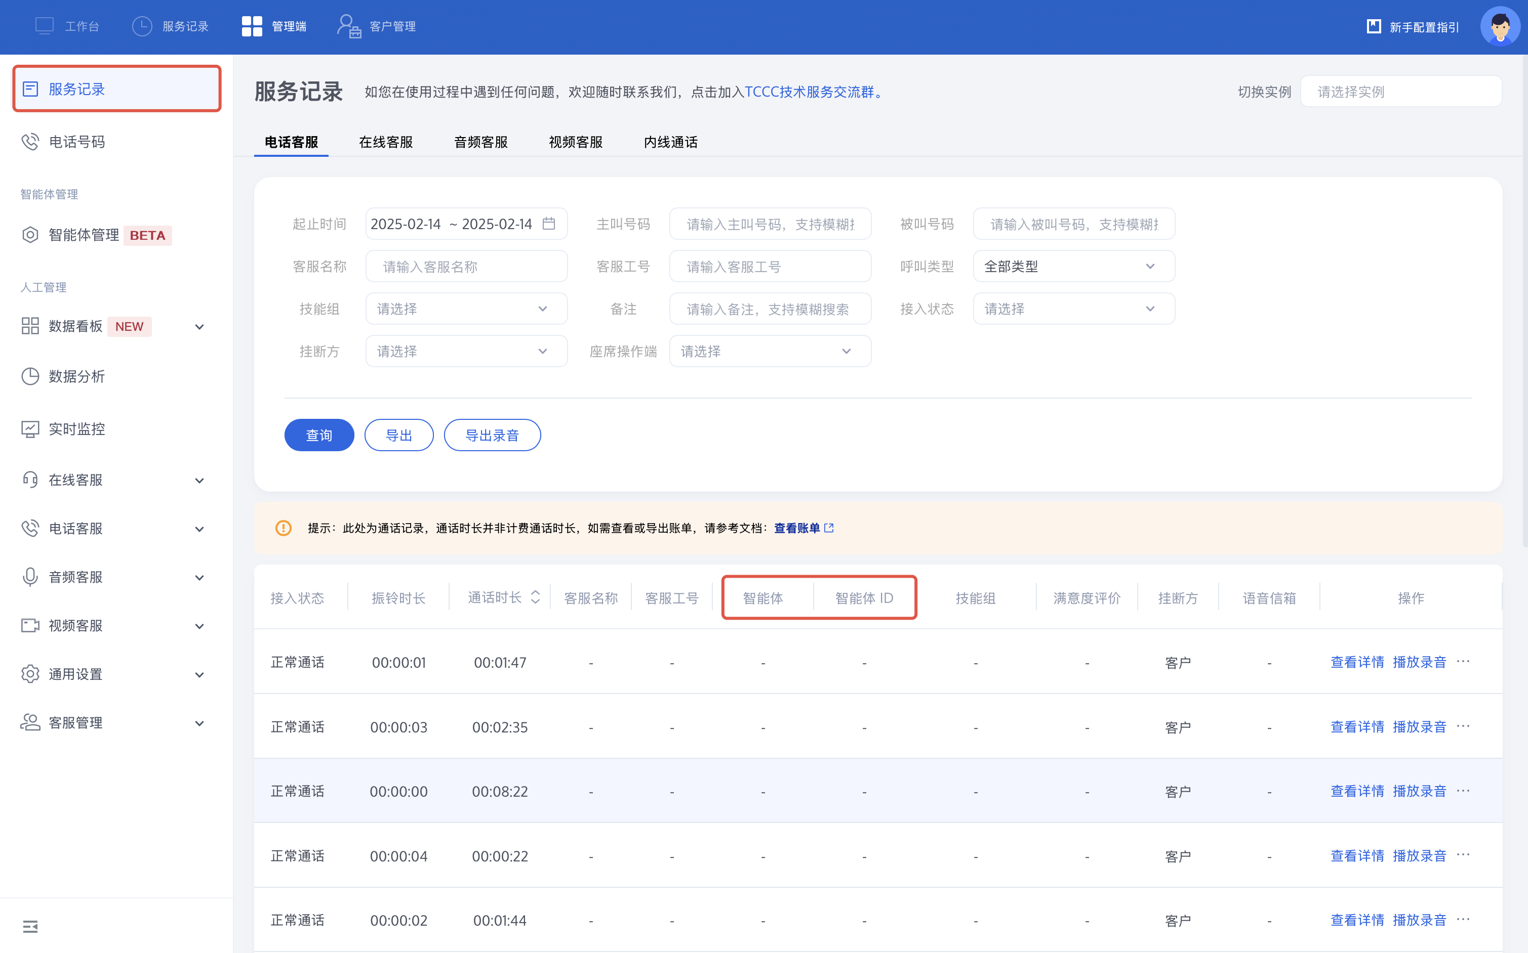Click the 管理端 grid icon
1528x953 pixels.
pyautogui.click(x=252, y=26)
